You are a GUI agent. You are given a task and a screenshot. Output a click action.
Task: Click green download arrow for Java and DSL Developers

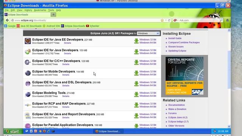tap(136, 83)
